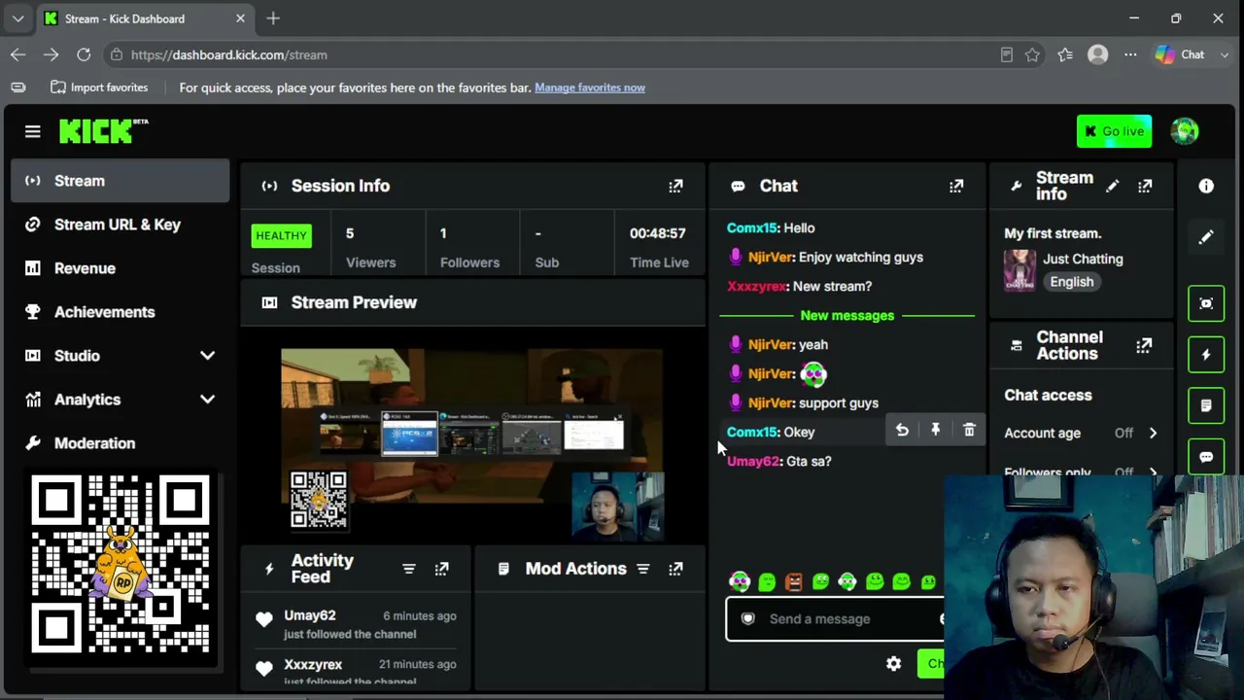
Task: Toggle the lightning bolt widget in the right sidebar
Action: pos(1206,355)
